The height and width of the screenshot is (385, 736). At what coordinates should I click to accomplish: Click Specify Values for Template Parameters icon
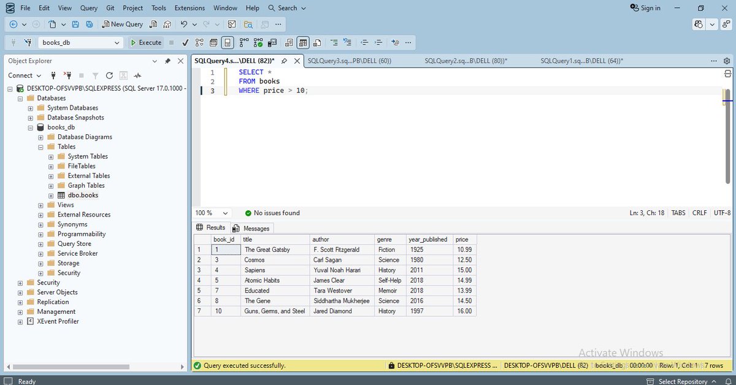(x=395, y=42)
